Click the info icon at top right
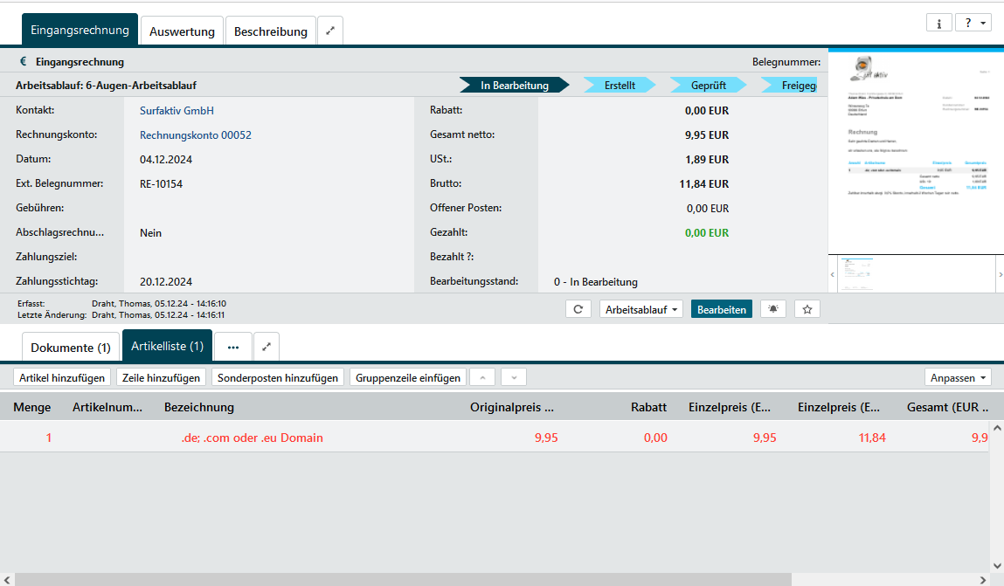Viewport: 1004px width, 586px height. pyautogui.click(x=938, y=23)
